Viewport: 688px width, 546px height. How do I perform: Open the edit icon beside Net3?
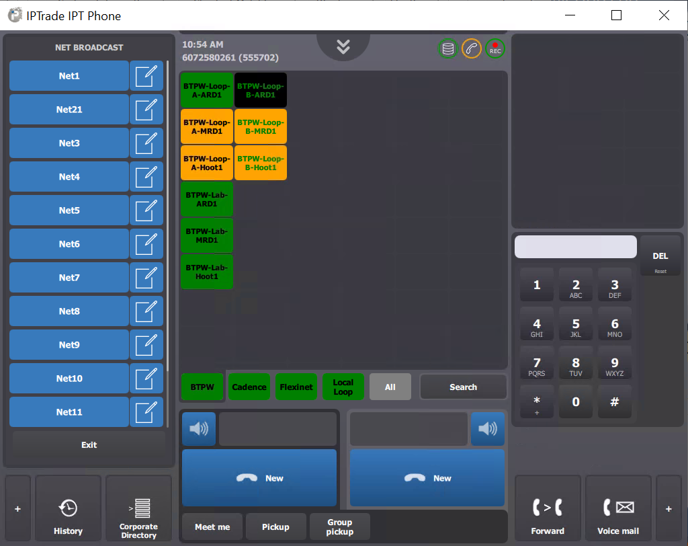(x=146, y=143)
